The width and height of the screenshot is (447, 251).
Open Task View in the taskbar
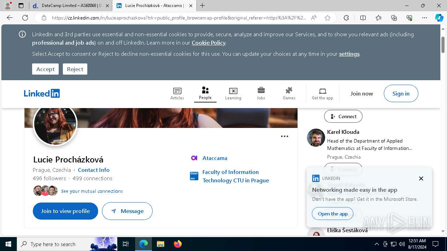(x=126, y=244)
